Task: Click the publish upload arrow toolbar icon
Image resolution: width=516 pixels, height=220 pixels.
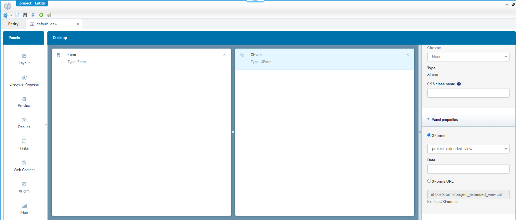Action: 33,15
